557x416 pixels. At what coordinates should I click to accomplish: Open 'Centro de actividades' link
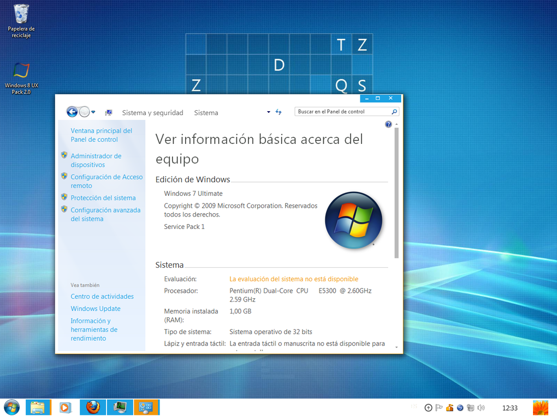tap(102, 297)
